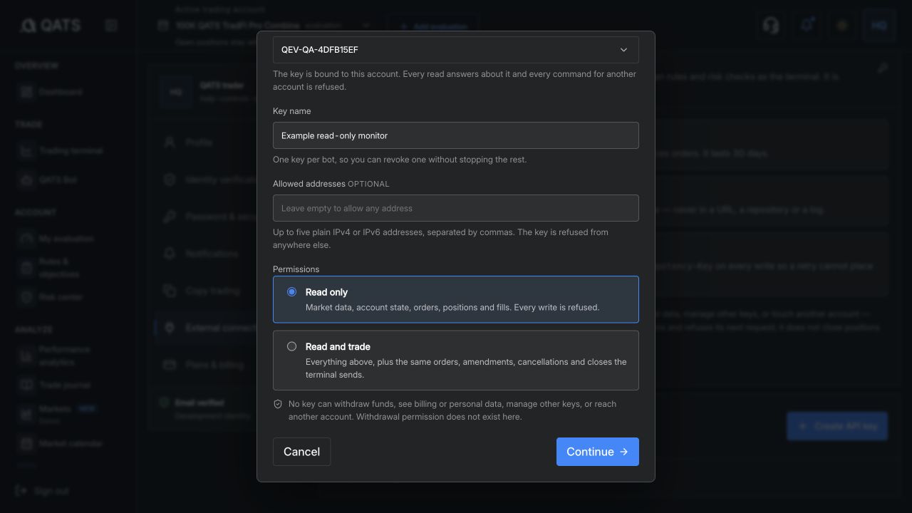
Task: Go to Risk center in the sidebar
Action: click(x=61, y=297)
